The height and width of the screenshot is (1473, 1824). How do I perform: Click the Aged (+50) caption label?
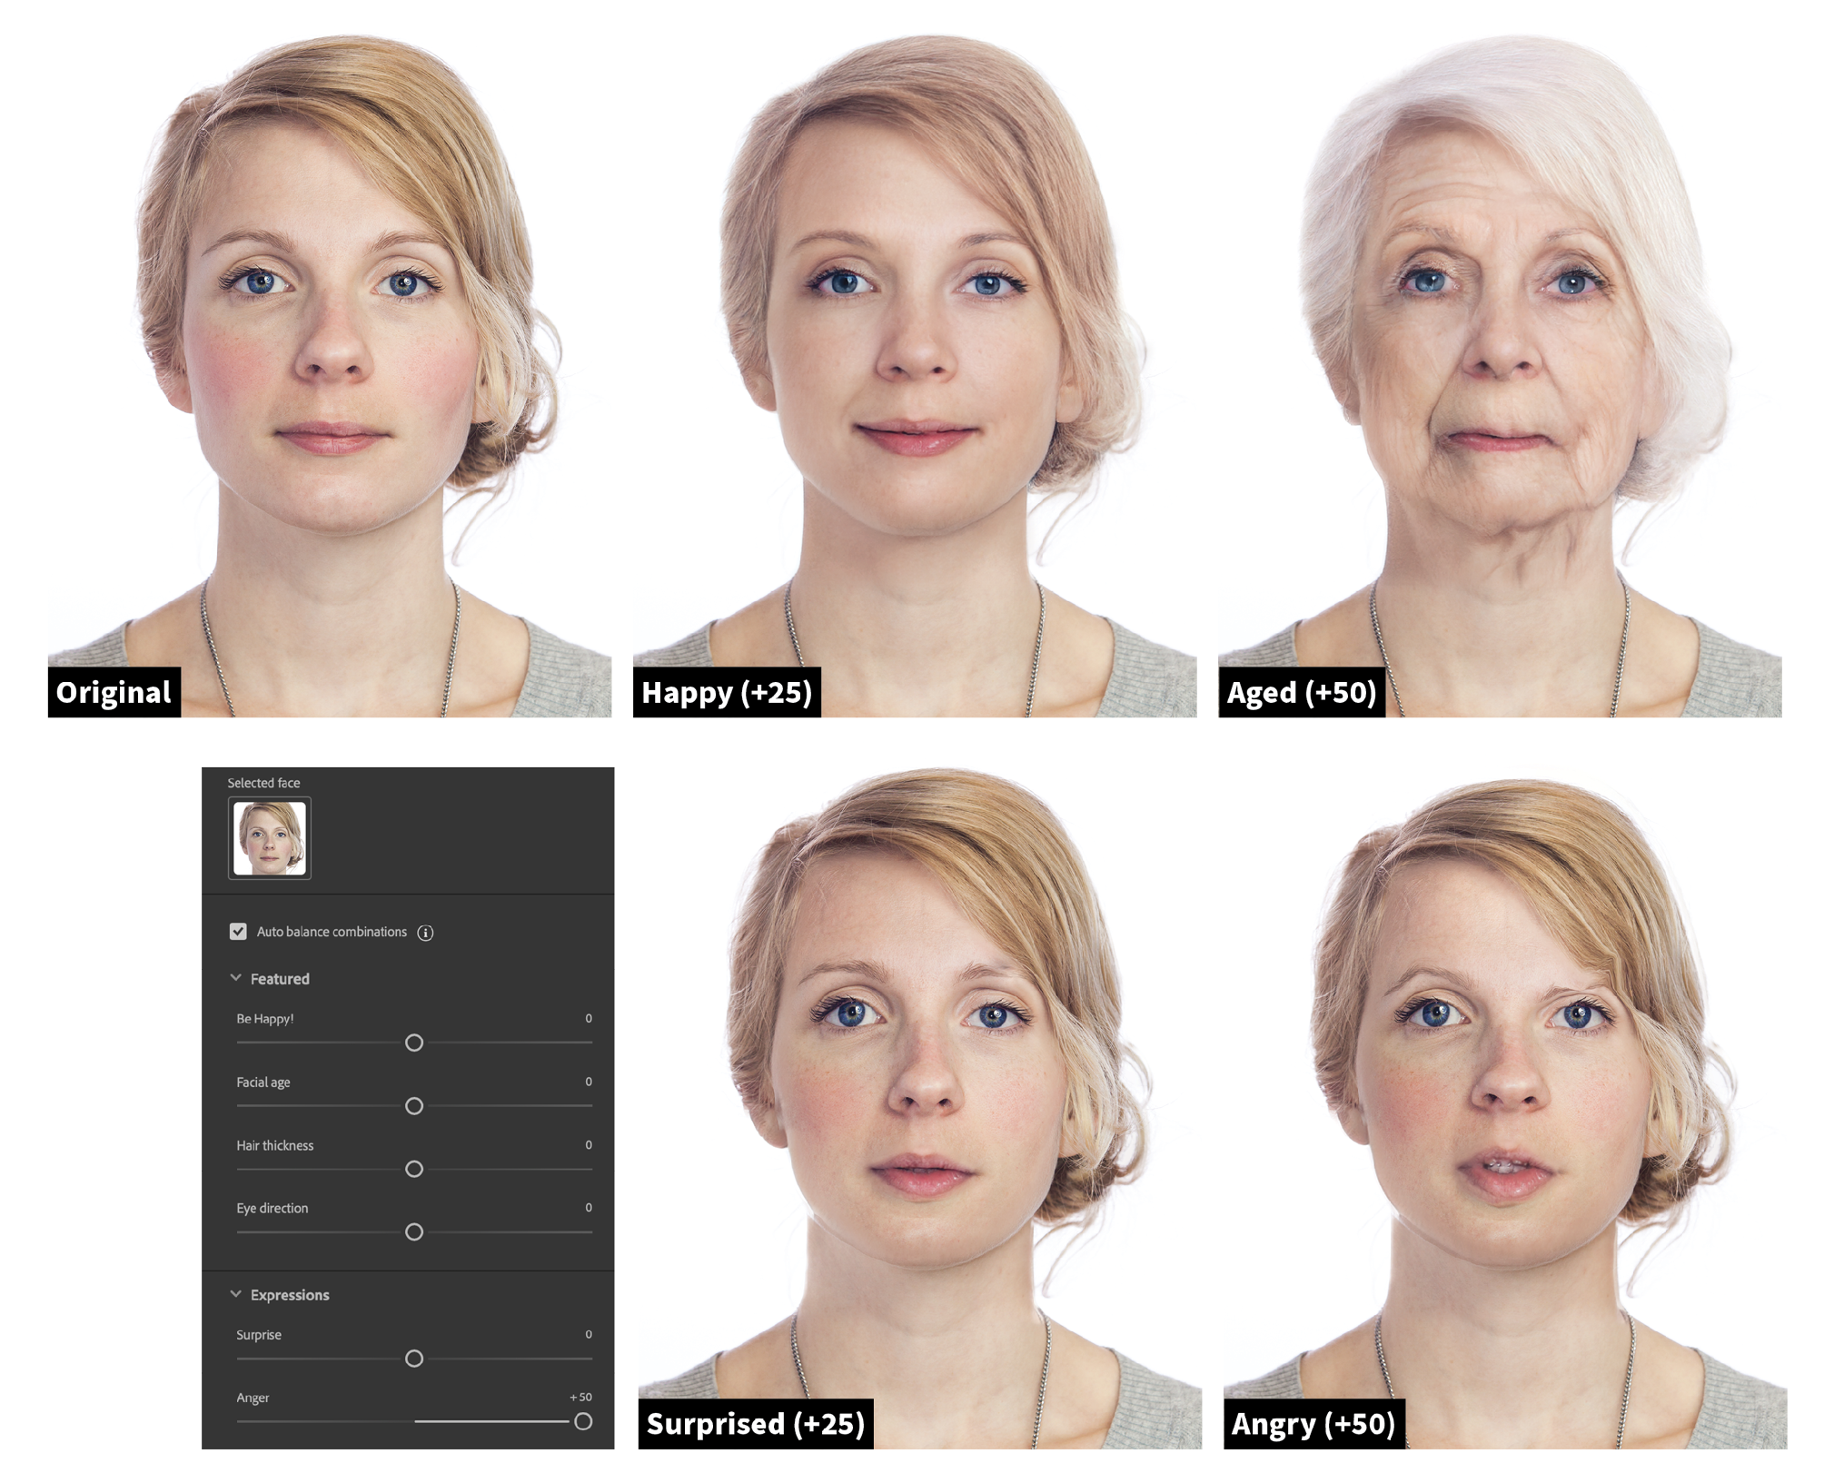pos(1302,693)
